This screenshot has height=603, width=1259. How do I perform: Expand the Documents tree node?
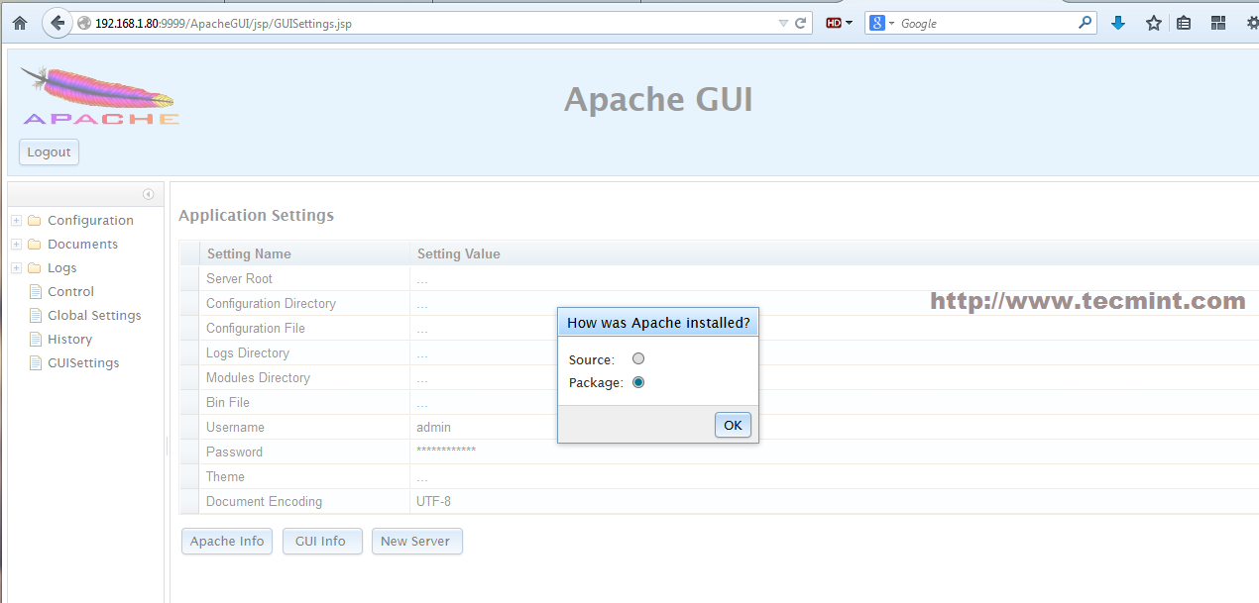click(17, 244)
